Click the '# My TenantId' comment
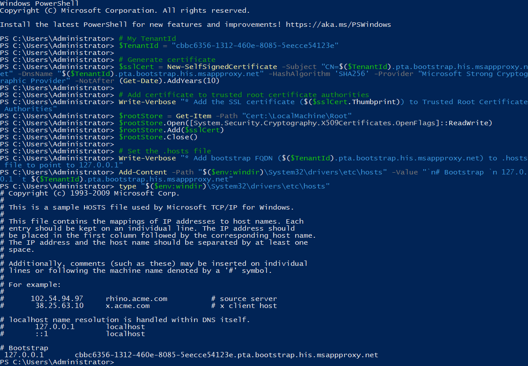Image resolution: width=528 pixels, height=366 pixels. pos(147,39)
